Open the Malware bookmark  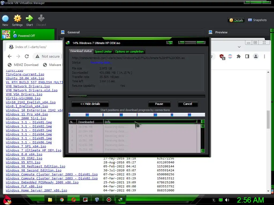click(52, 65)
